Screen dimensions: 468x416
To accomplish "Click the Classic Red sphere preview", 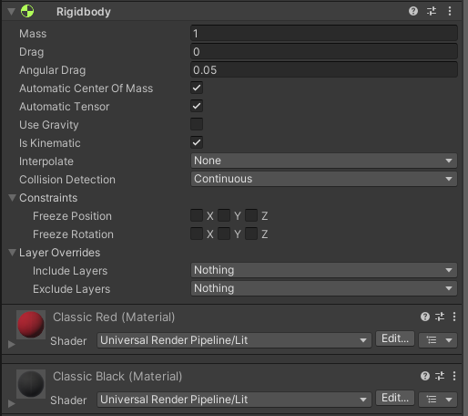I will 31,325.
